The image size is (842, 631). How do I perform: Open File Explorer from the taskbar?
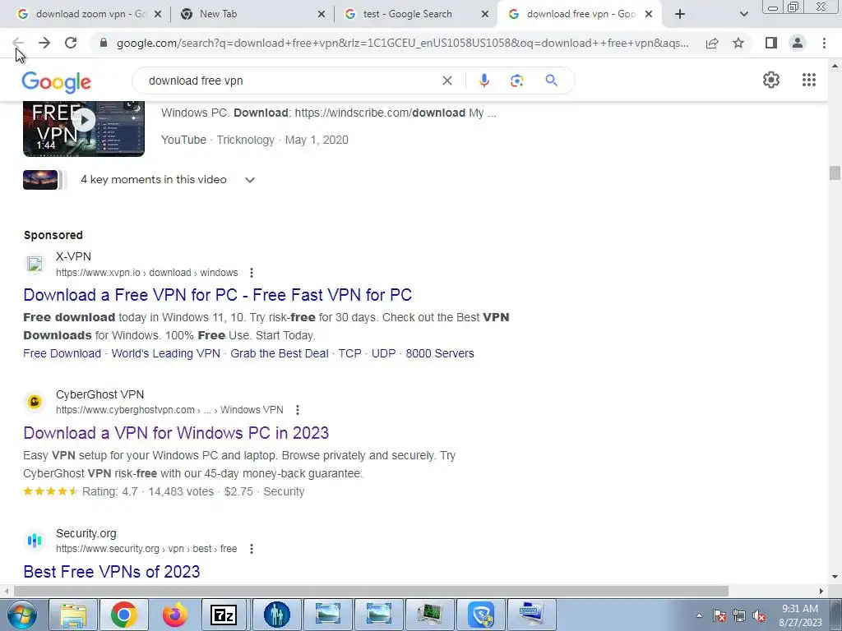[x=73, y=615]
